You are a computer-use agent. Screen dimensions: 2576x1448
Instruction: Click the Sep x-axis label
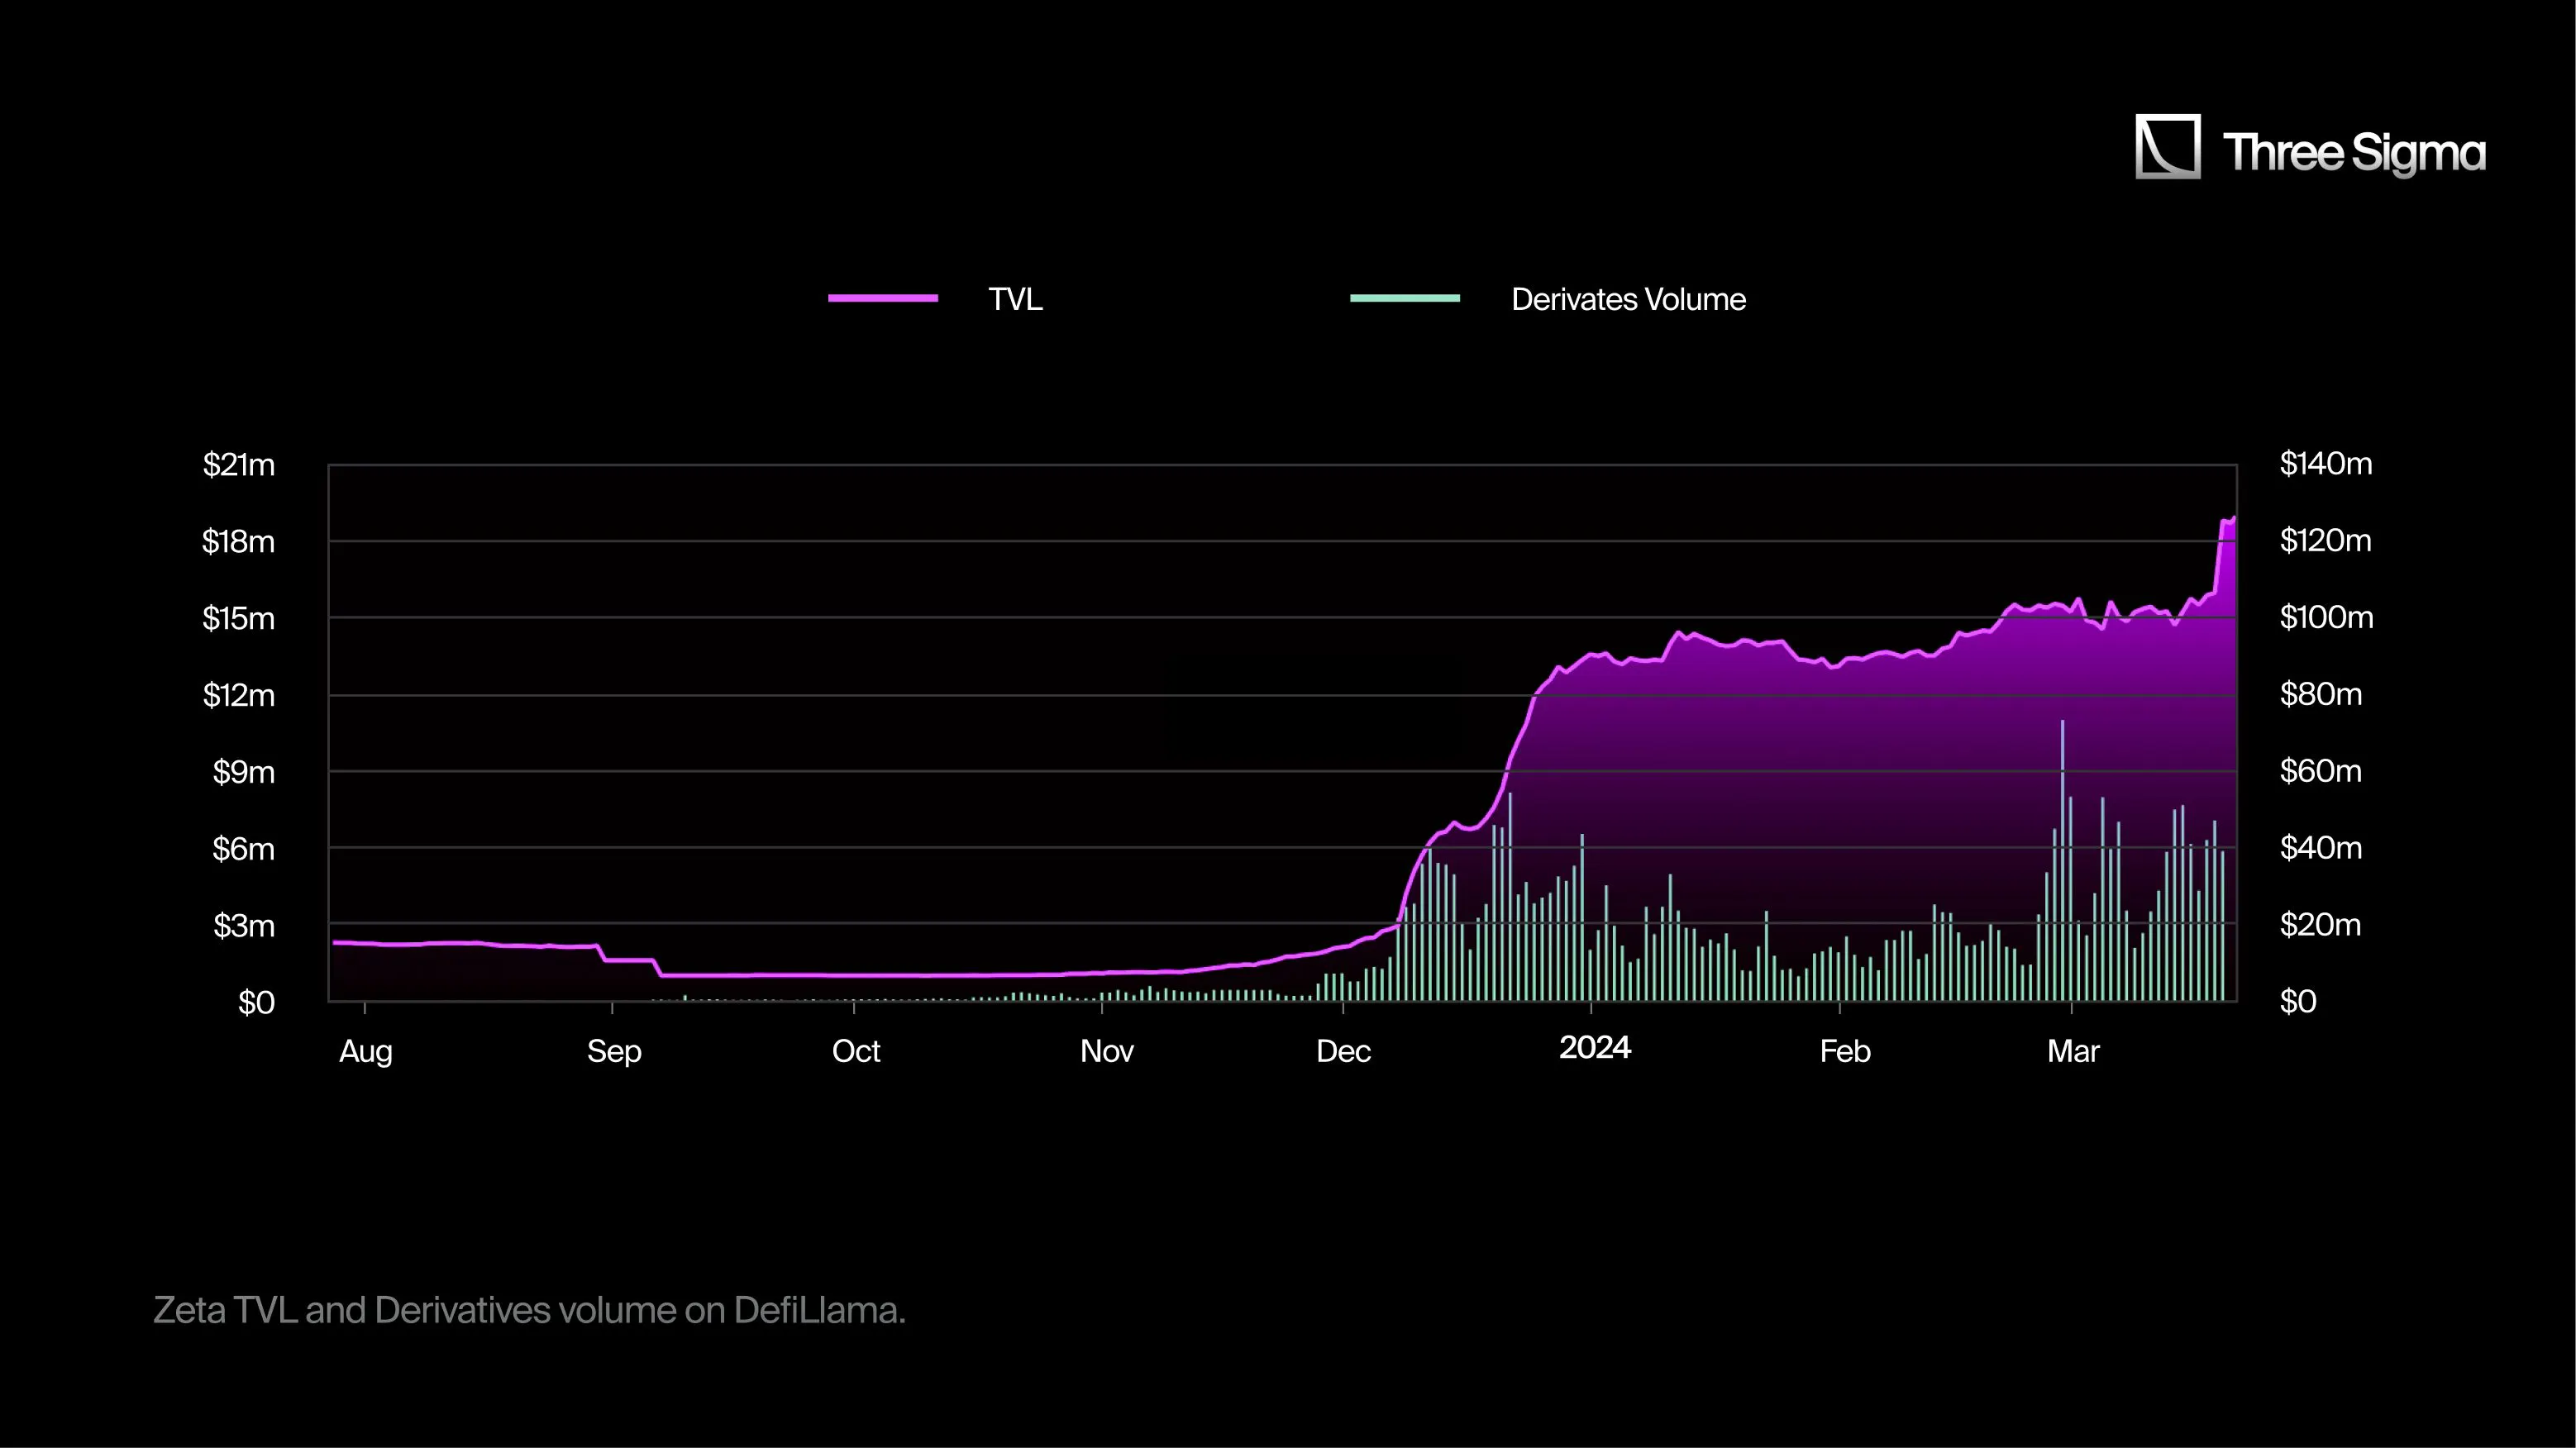click(614, 1051)
